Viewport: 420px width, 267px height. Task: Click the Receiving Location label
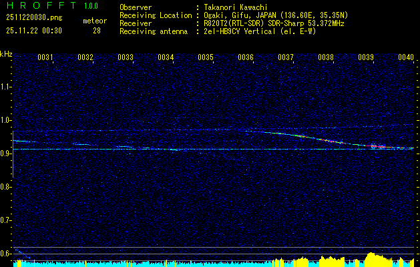[x=156, y=15]
